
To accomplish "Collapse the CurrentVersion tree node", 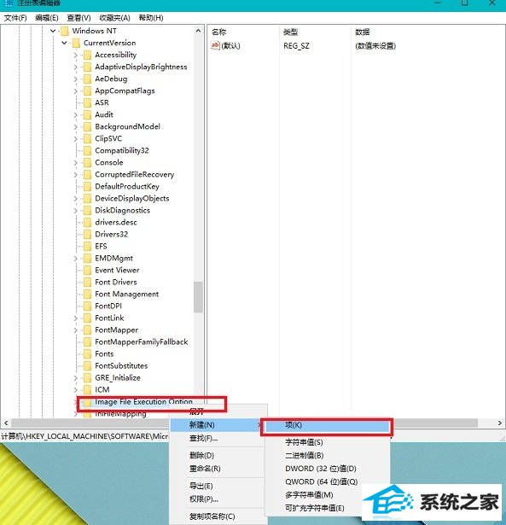I will [64, 43].
